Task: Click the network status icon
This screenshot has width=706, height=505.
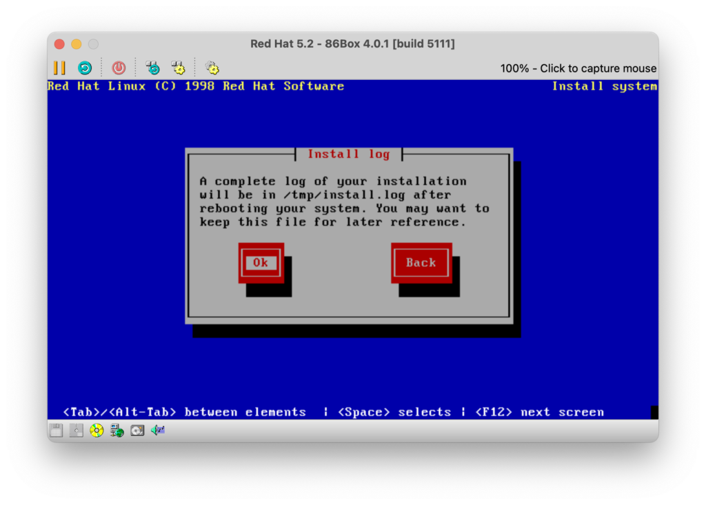Action: pyautogui.click(x=117, y=430)
